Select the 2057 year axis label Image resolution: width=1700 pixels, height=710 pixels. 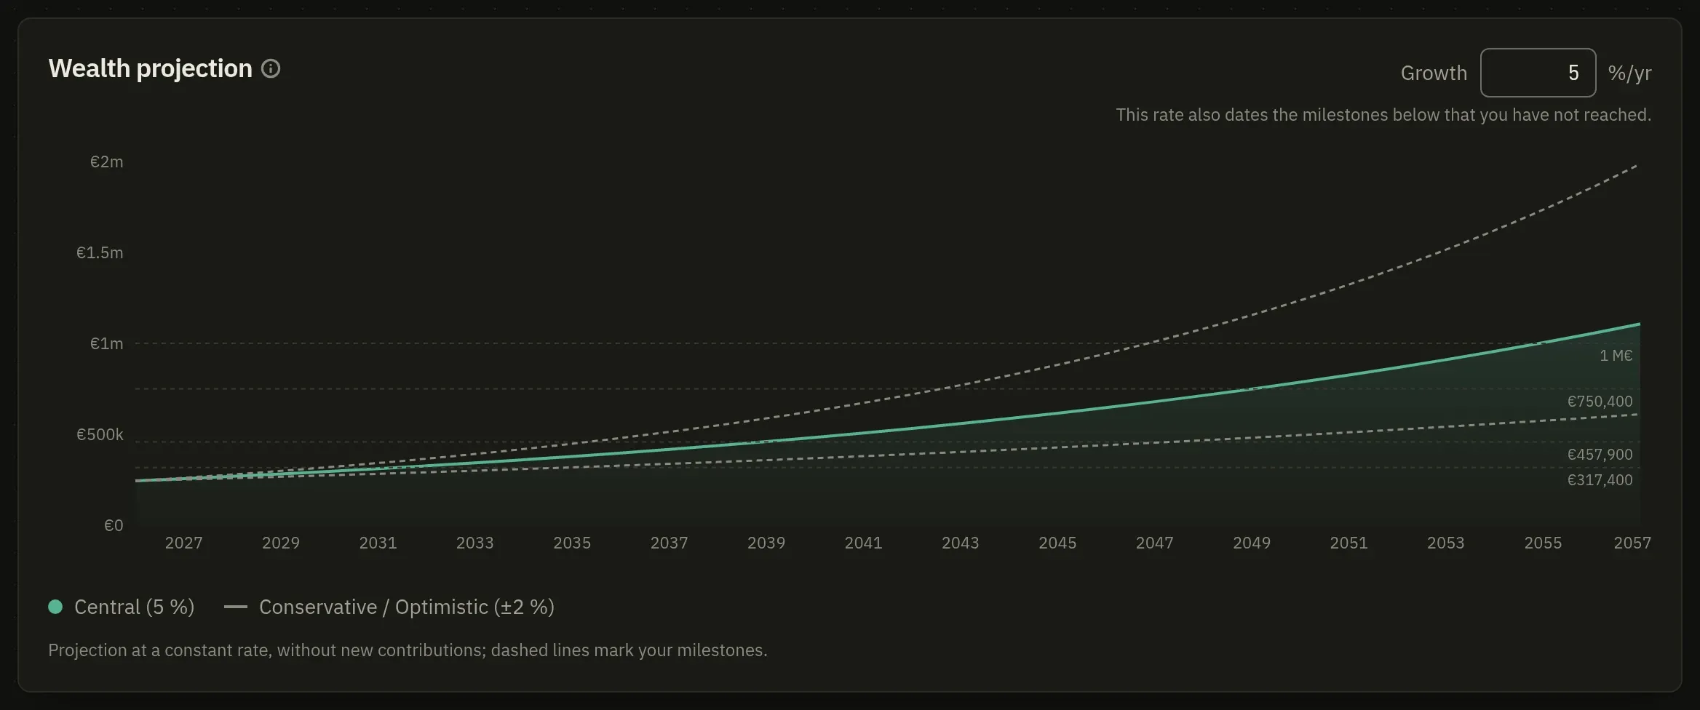[x=1632, y=543]
